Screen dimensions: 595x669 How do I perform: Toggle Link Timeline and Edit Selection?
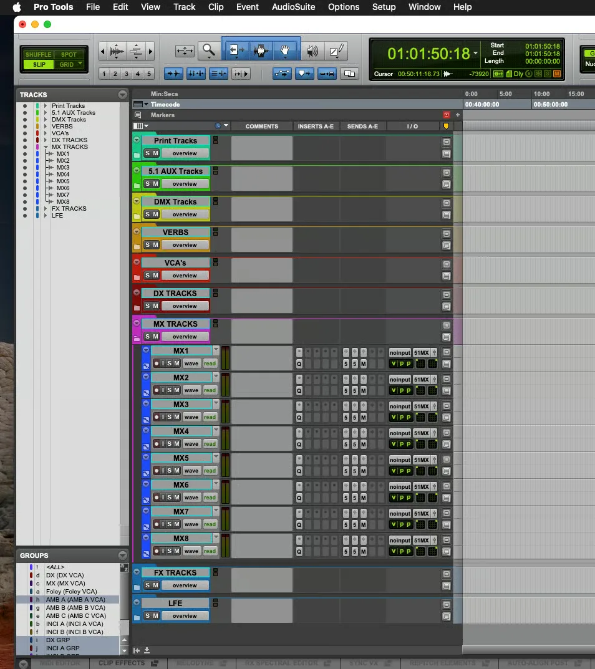coord(196,74)
